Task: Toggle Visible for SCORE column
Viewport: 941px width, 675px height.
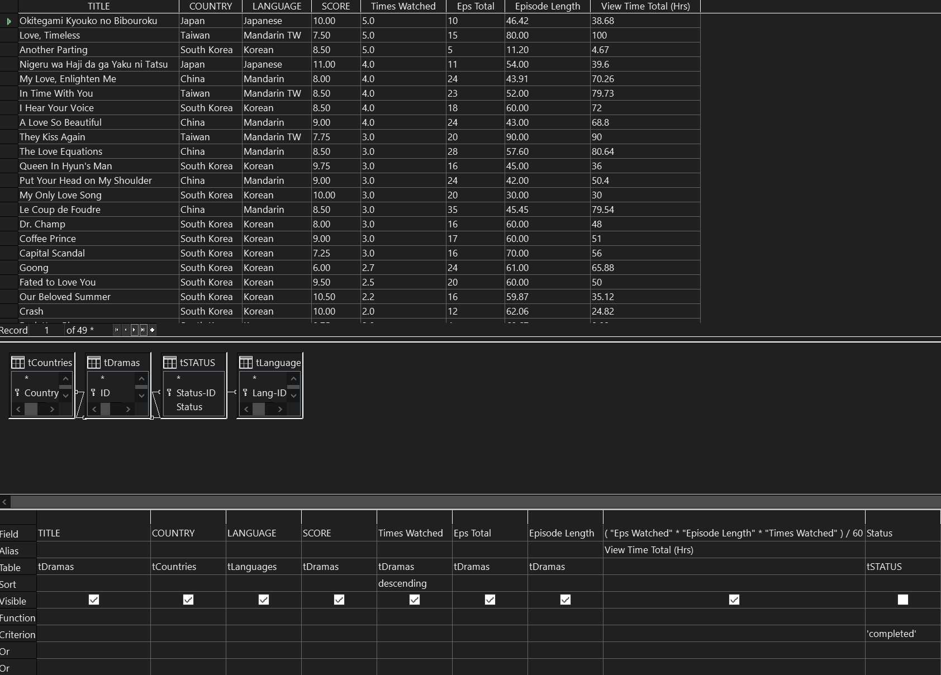Action: click(x=339, y=600)
